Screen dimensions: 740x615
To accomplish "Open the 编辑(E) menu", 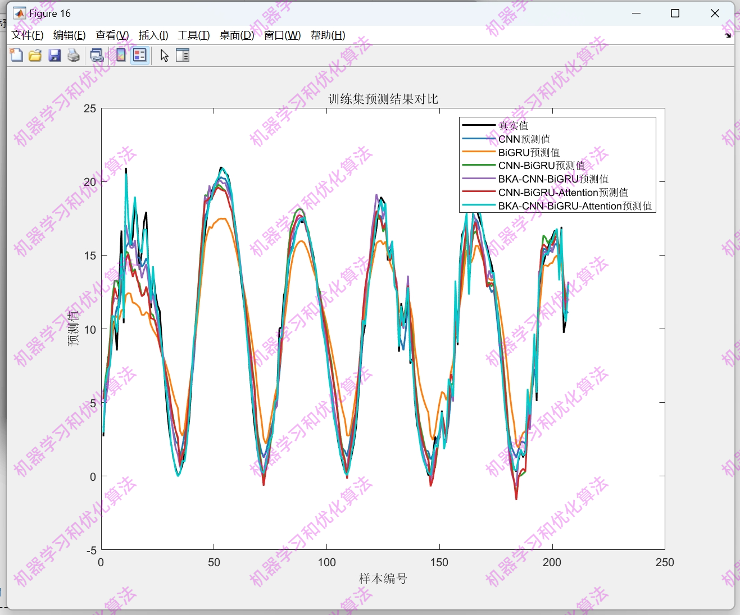I will tap(70, 35).
